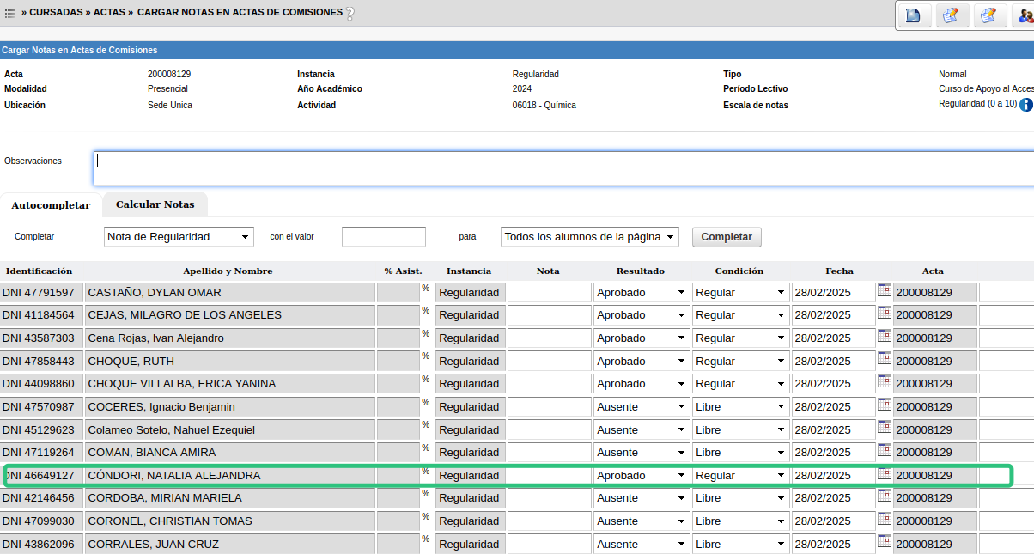Click into the Observaciones text box
The height and width of the screenshot is (554, 1034).
click(x=563, y=168)
